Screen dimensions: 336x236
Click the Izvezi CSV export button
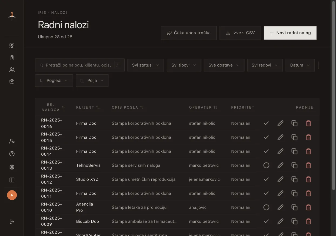[x=240, y=33]
